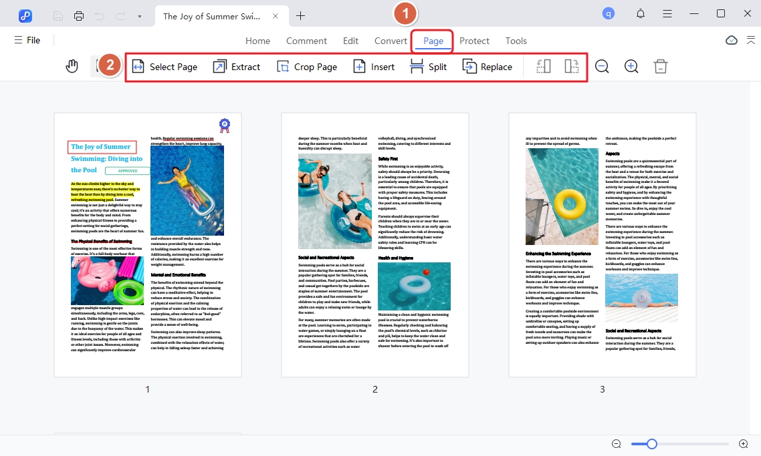Click the bottom zoom slider handle
Screen dimensions: 761x456
pos(651,444)
